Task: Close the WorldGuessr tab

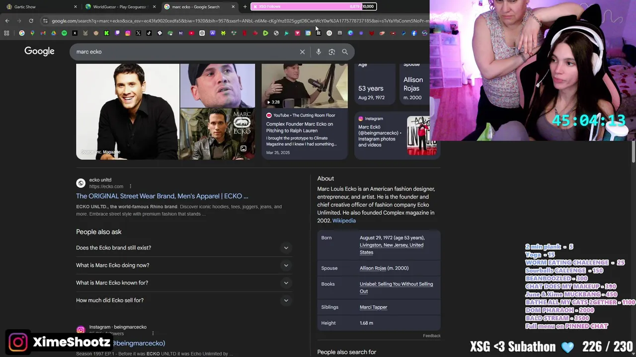Action: point(155,7)
